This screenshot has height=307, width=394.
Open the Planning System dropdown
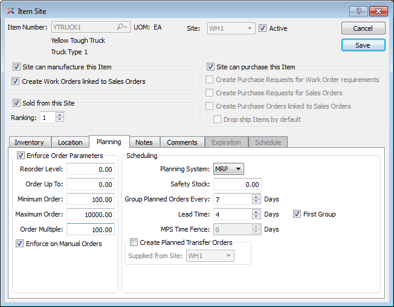[x=228, y=169]
